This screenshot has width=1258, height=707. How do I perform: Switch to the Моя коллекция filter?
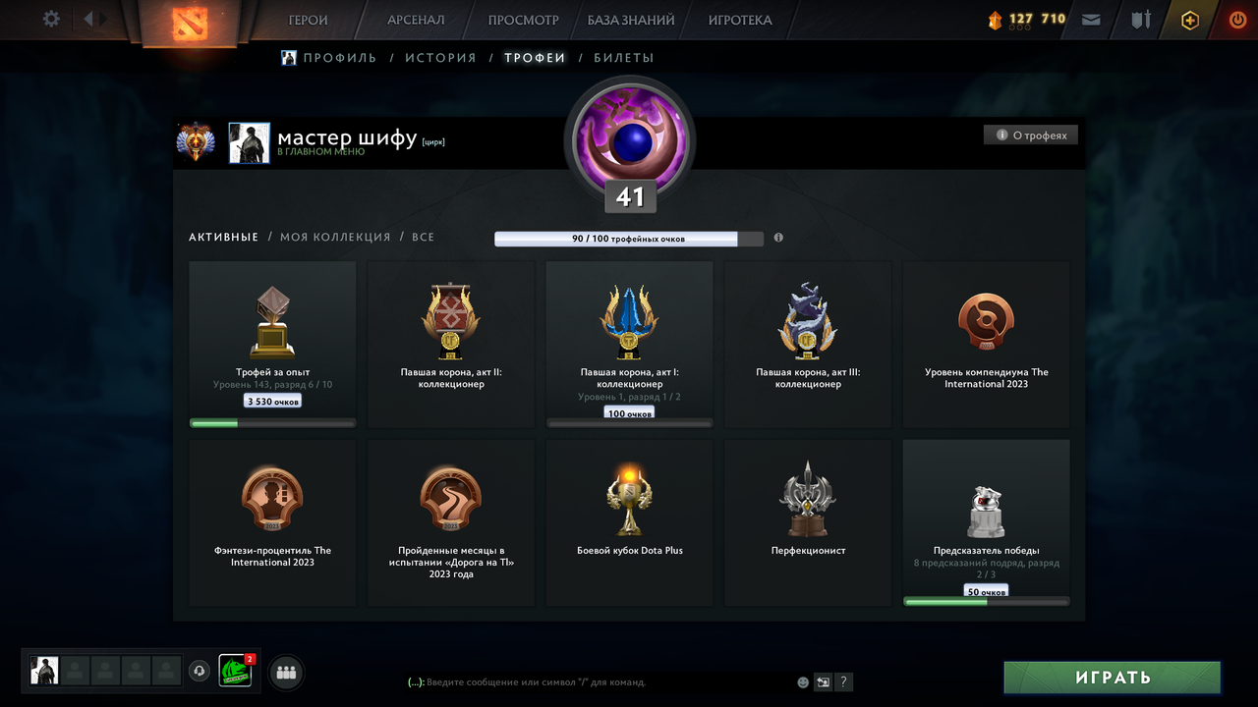pyautogui.click(x=335, y=238)
